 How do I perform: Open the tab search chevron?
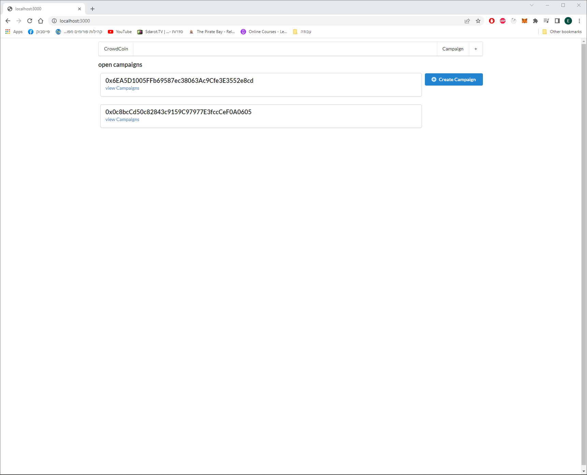(532, 5)
